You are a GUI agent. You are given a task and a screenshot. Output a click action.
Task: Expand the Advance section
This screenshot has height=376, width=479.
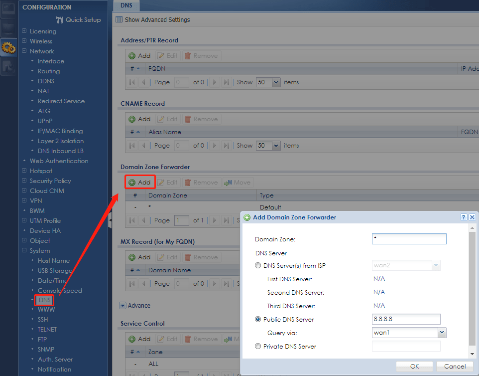pos(123,306)
